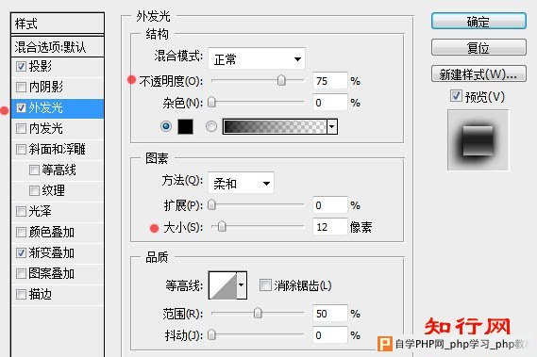
Task: Open the 描边 settings list item
Action: [58, 294]
